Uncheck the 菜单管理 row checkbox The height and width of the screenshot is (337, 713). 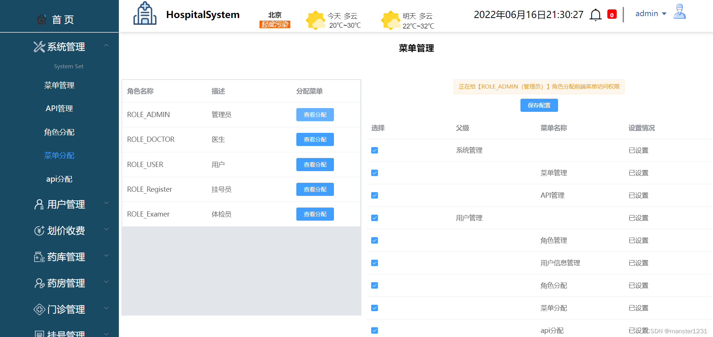click(375, 173)
